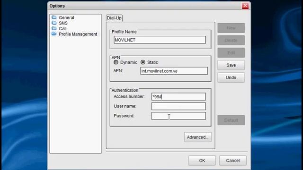
Task: Click the greyed-out Default button
Action: (231, 120)
